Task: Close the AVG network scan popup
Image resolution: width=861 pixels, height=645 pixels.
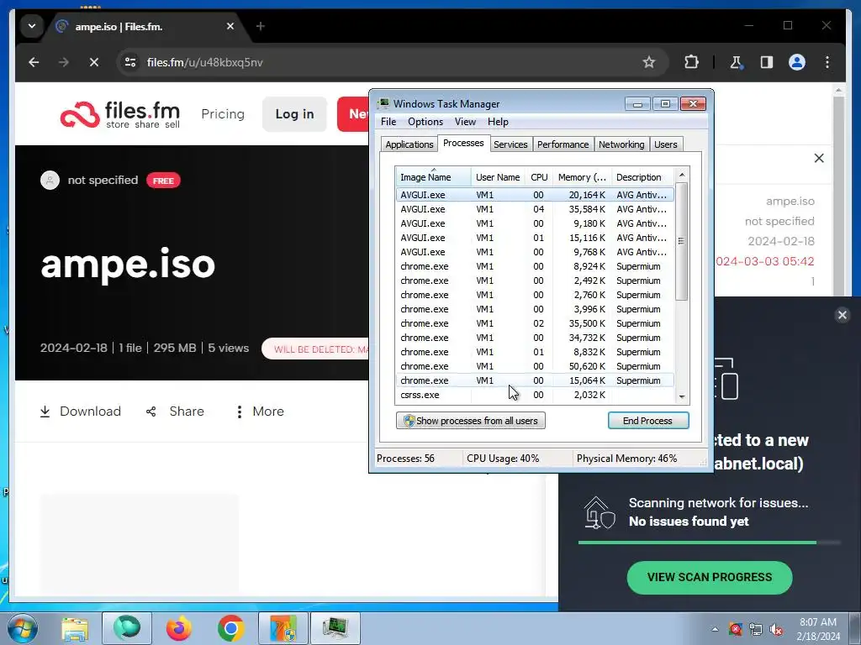Action: (x=842, y=315)
